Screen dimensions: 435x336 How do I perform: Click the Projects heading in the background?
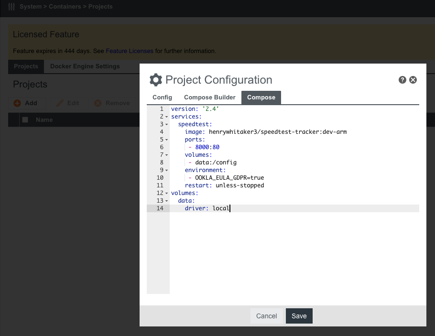coord(30,84)
